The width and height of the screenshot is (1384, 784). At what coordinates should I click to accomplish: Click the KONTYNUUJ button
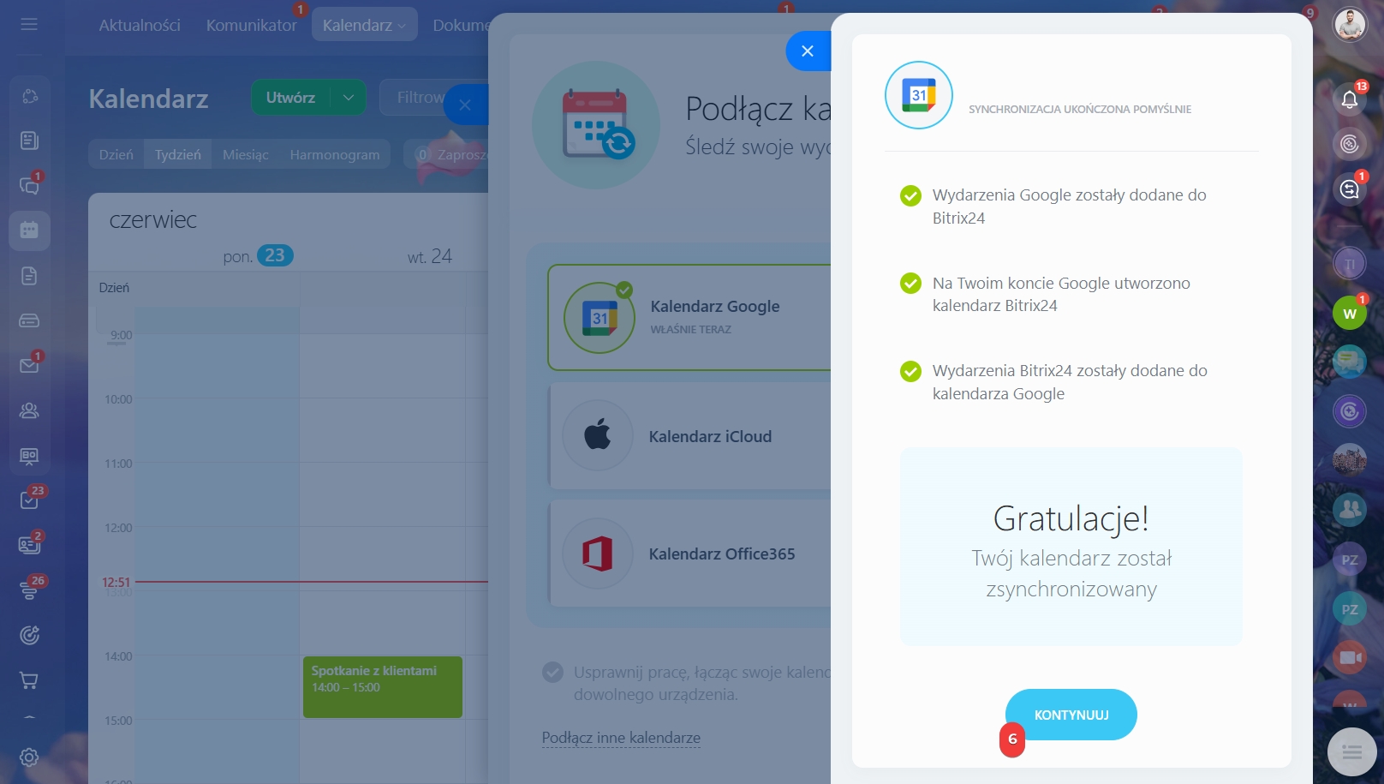pos(1071,715)
